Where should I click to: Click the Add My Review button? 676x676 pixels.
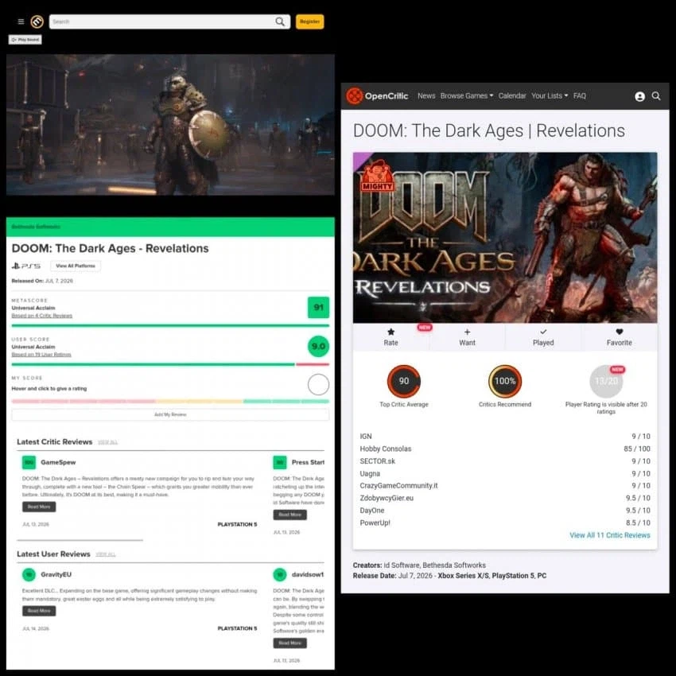click(170, 414)
